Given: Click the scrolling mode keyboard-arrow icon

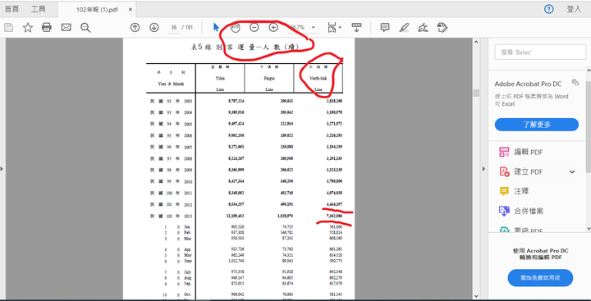Looking at the screenshot, I should click(x=356, y=28).
